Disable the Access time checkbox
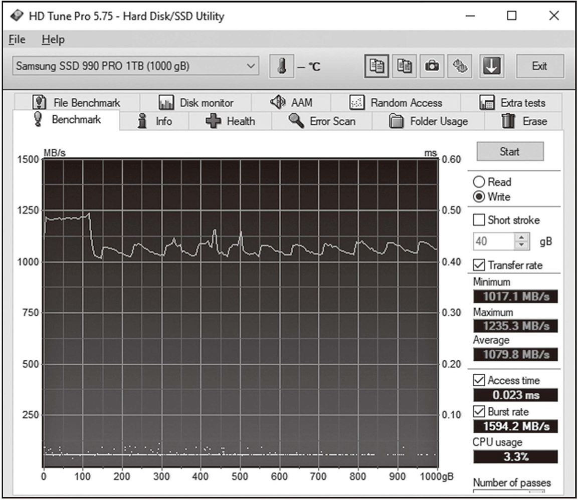 pos(480,381)
